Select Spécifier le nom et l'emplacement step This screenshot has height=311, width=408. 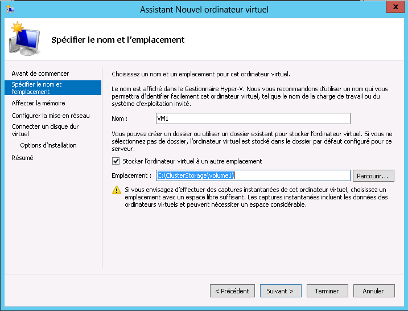tap(53, 88)
